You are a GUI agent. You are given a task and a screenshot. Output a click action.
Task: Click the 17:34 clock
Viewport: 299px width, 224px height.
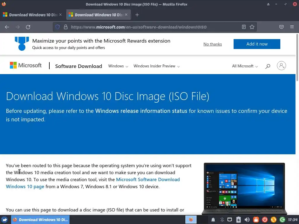tap(293, 220)
